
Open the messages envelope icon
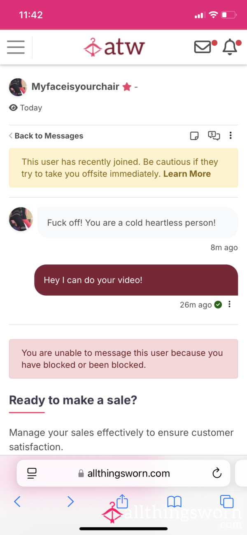203,47
